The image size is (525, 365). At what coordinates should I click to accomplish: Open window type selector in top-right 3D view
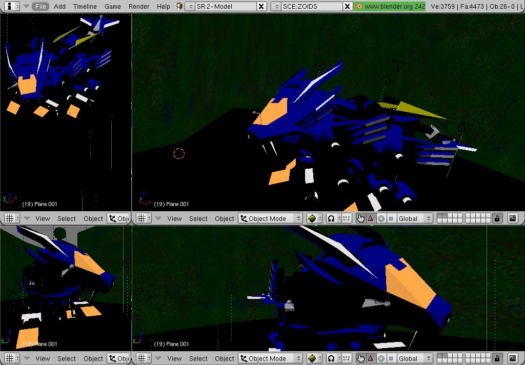144,218
